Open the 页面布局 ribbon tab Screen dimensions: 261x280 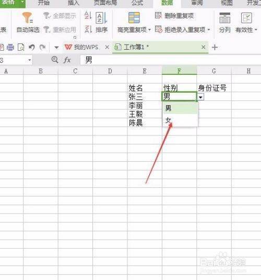105,3
